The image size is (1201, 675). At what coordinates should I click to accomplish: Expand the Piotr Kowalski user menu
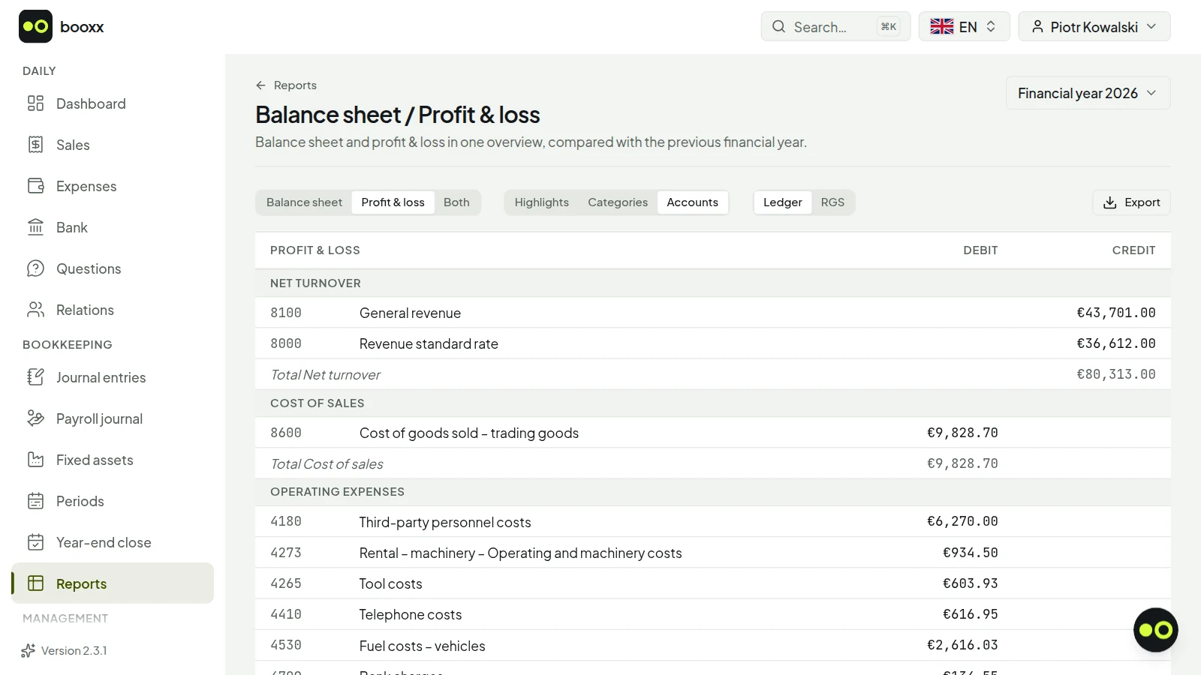coord(1094,27)
